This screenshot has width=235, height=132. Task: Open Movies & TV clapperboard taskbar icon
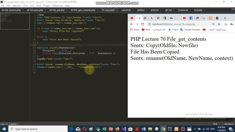(189, 129)
